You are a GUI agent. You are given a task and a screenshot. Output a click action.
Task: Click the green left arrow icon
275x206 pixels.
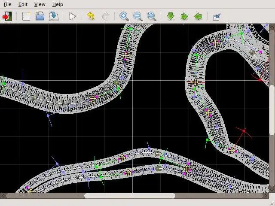point(198,16)
